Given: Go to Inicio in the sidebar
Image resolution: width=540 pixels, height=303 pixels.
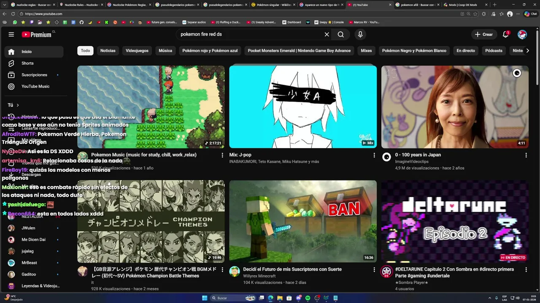Looking at the screenshot, I should [34, 52].
